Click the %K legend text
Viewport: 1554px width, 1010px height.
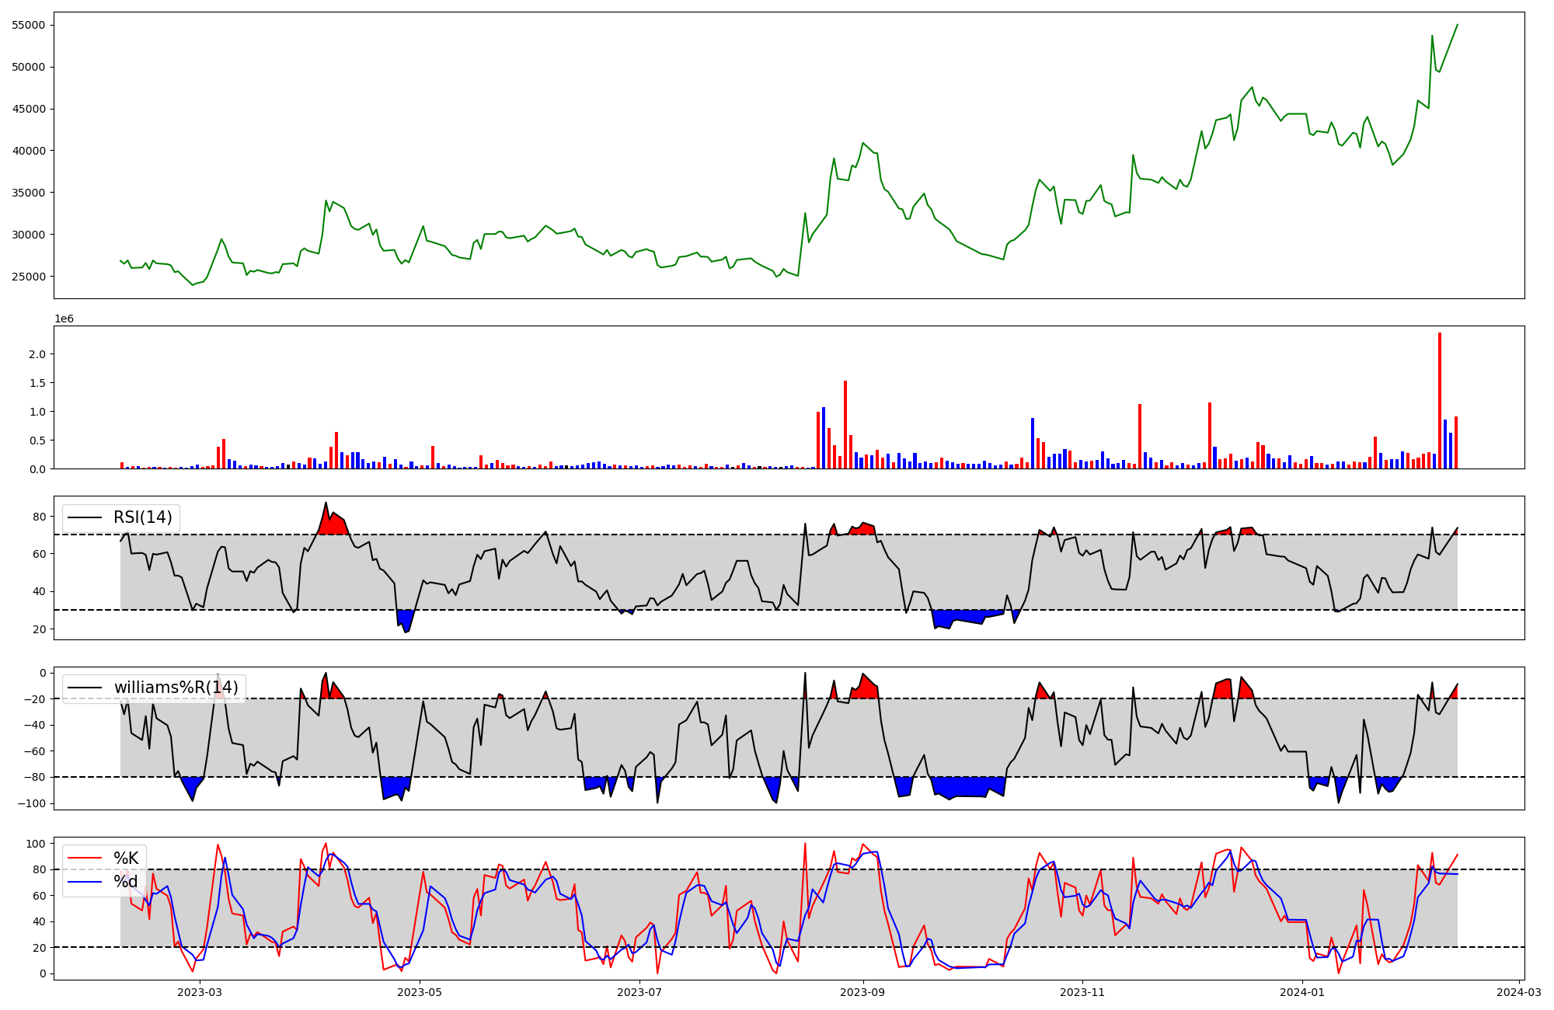point(126,858)
